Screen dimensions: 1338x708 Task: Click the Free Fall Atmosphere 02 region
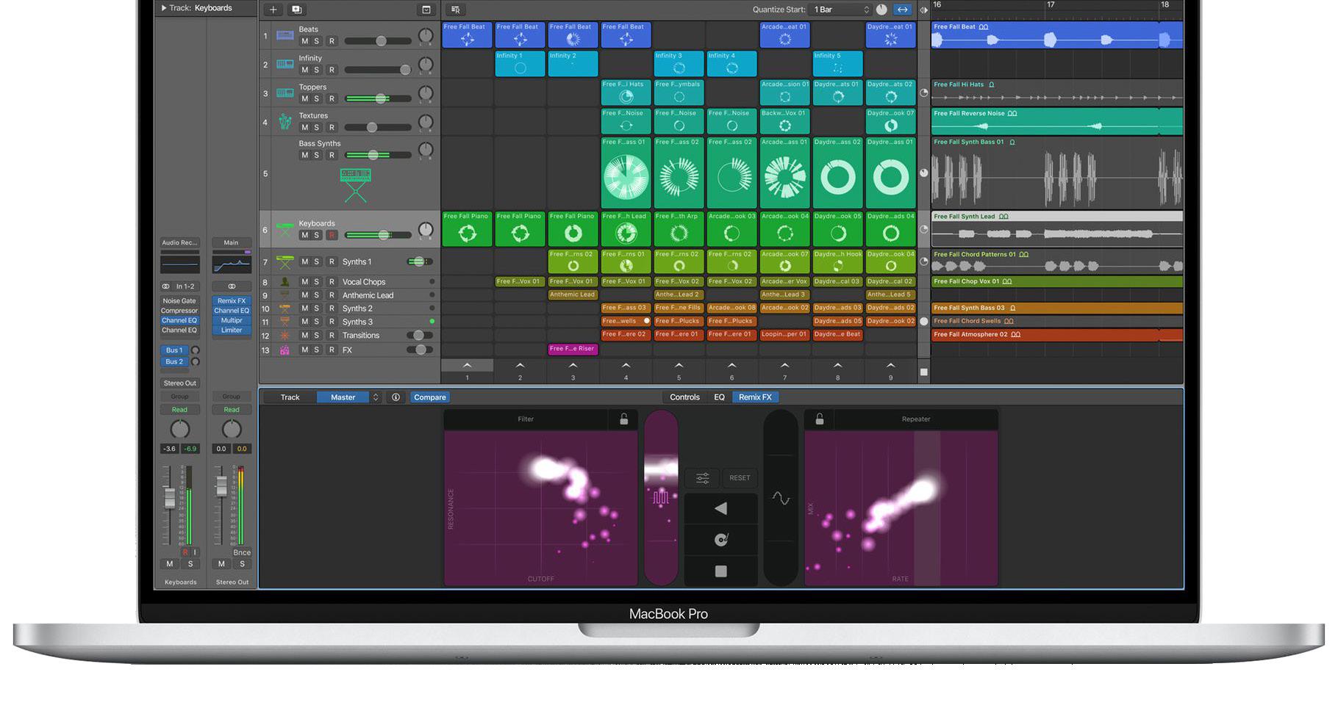(x=1056, y=335)
